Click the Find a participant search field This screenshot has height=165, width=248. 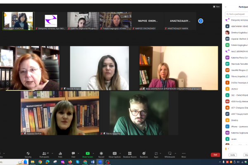coord(236,14)
